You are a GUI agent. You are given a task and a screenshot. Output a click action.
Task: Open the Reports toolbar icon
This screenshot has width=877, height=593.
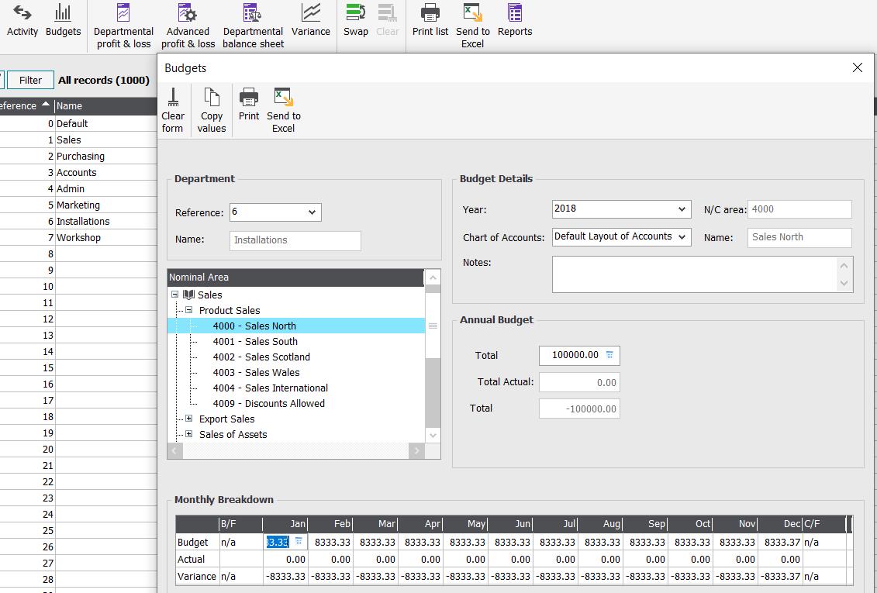[515, 21]
